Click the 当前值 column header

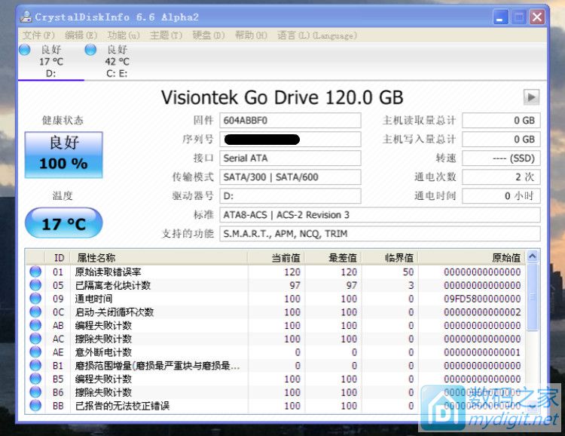(276, 258)
